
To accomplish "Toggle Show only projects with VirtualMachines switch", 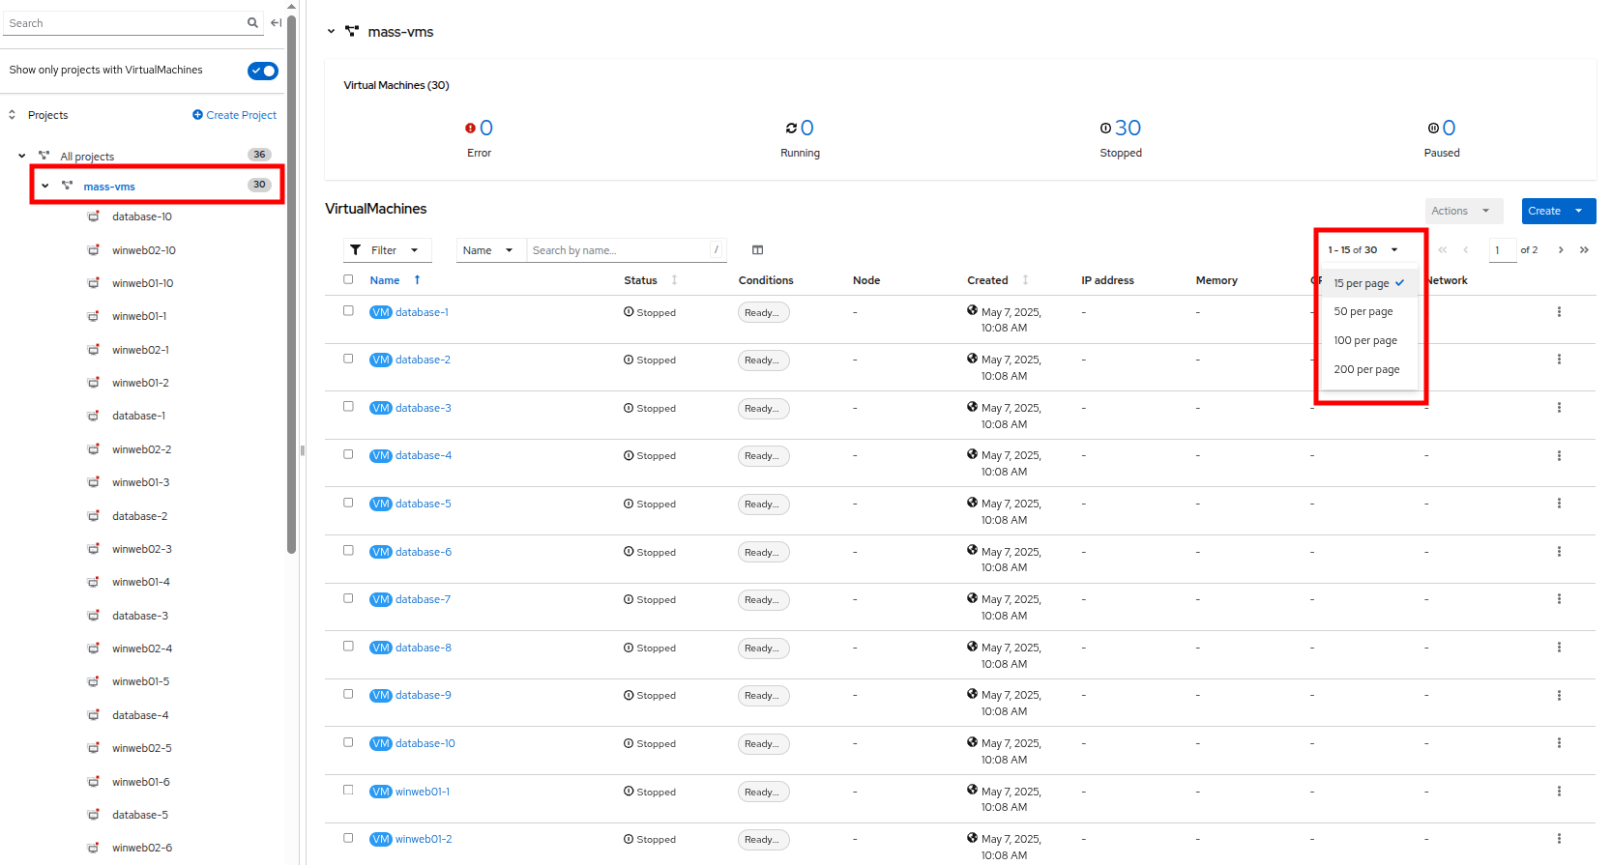I will (x=262, y=71).
